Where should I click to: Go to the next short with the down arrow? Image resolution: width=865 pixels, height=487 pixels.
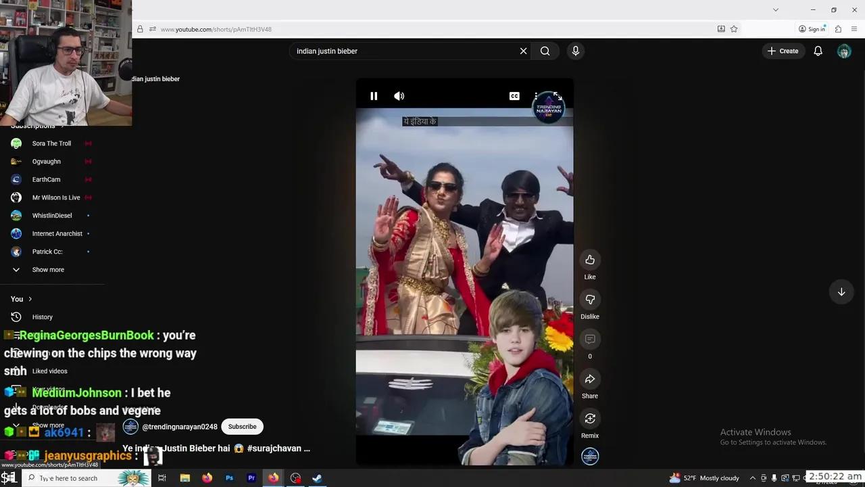pyautogui.click(x=841, y=292)
